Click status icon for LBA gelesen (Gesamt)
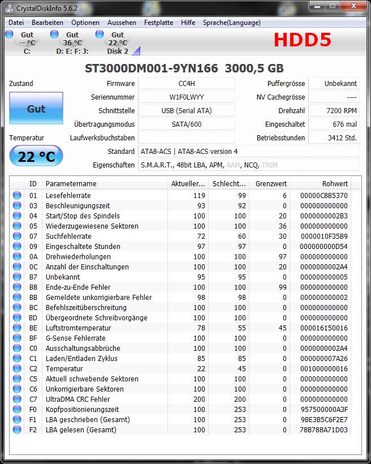 [x=17, y=429]
